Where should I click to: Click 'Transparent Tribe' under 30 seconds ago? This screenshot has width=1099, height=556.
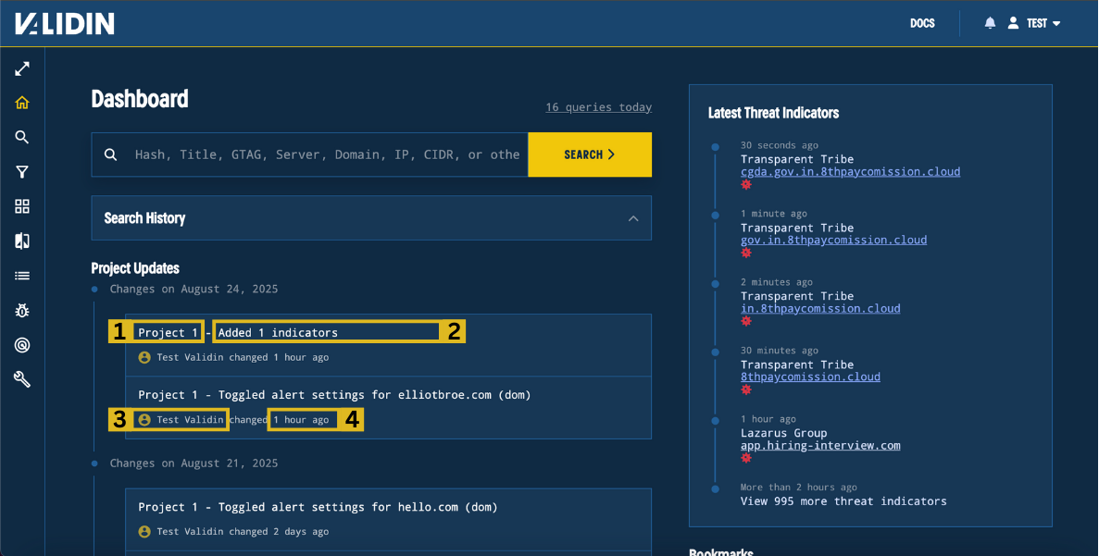[797, 160]
